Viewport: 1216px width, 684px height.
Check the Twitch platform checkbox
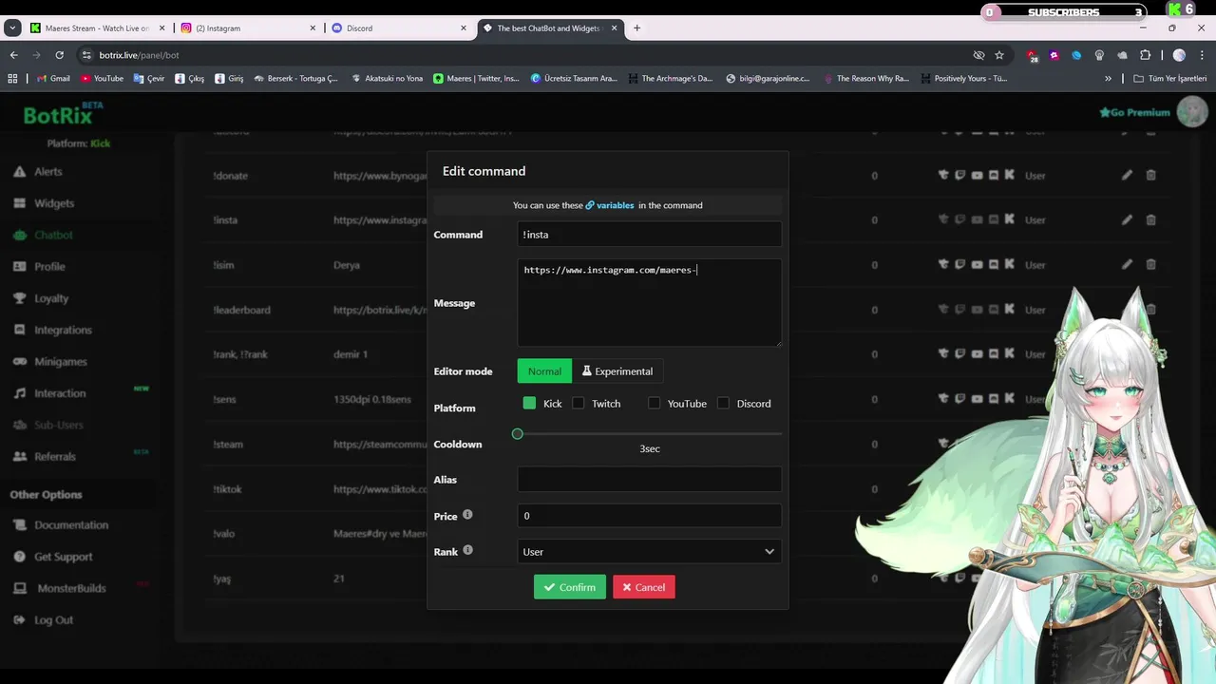pos(578,404)
